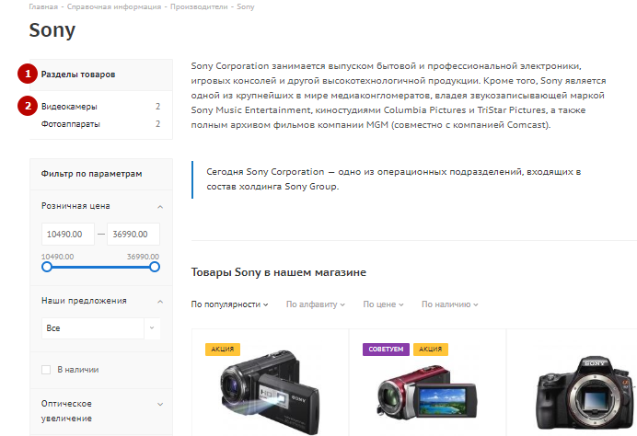Screen dimensions: 637x436
Task: Click the maximum price input field
Action: pos(133,235)
